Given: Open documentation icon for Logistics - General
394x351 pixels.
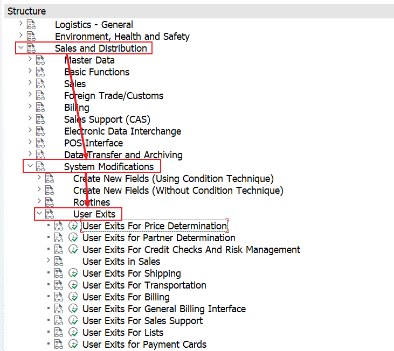Looking at the screenshot, I should (31, 24).
